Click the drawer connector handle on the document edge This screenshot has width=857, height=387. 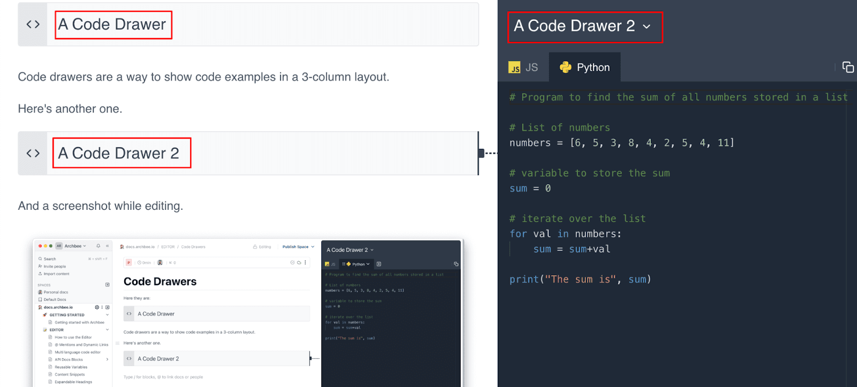(481, 154)
